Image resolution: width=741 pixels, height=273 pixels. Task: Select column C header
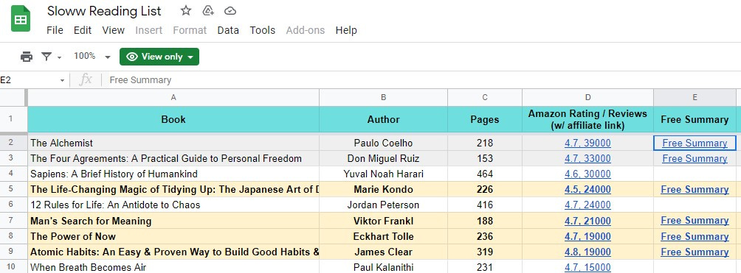(485, 98)
